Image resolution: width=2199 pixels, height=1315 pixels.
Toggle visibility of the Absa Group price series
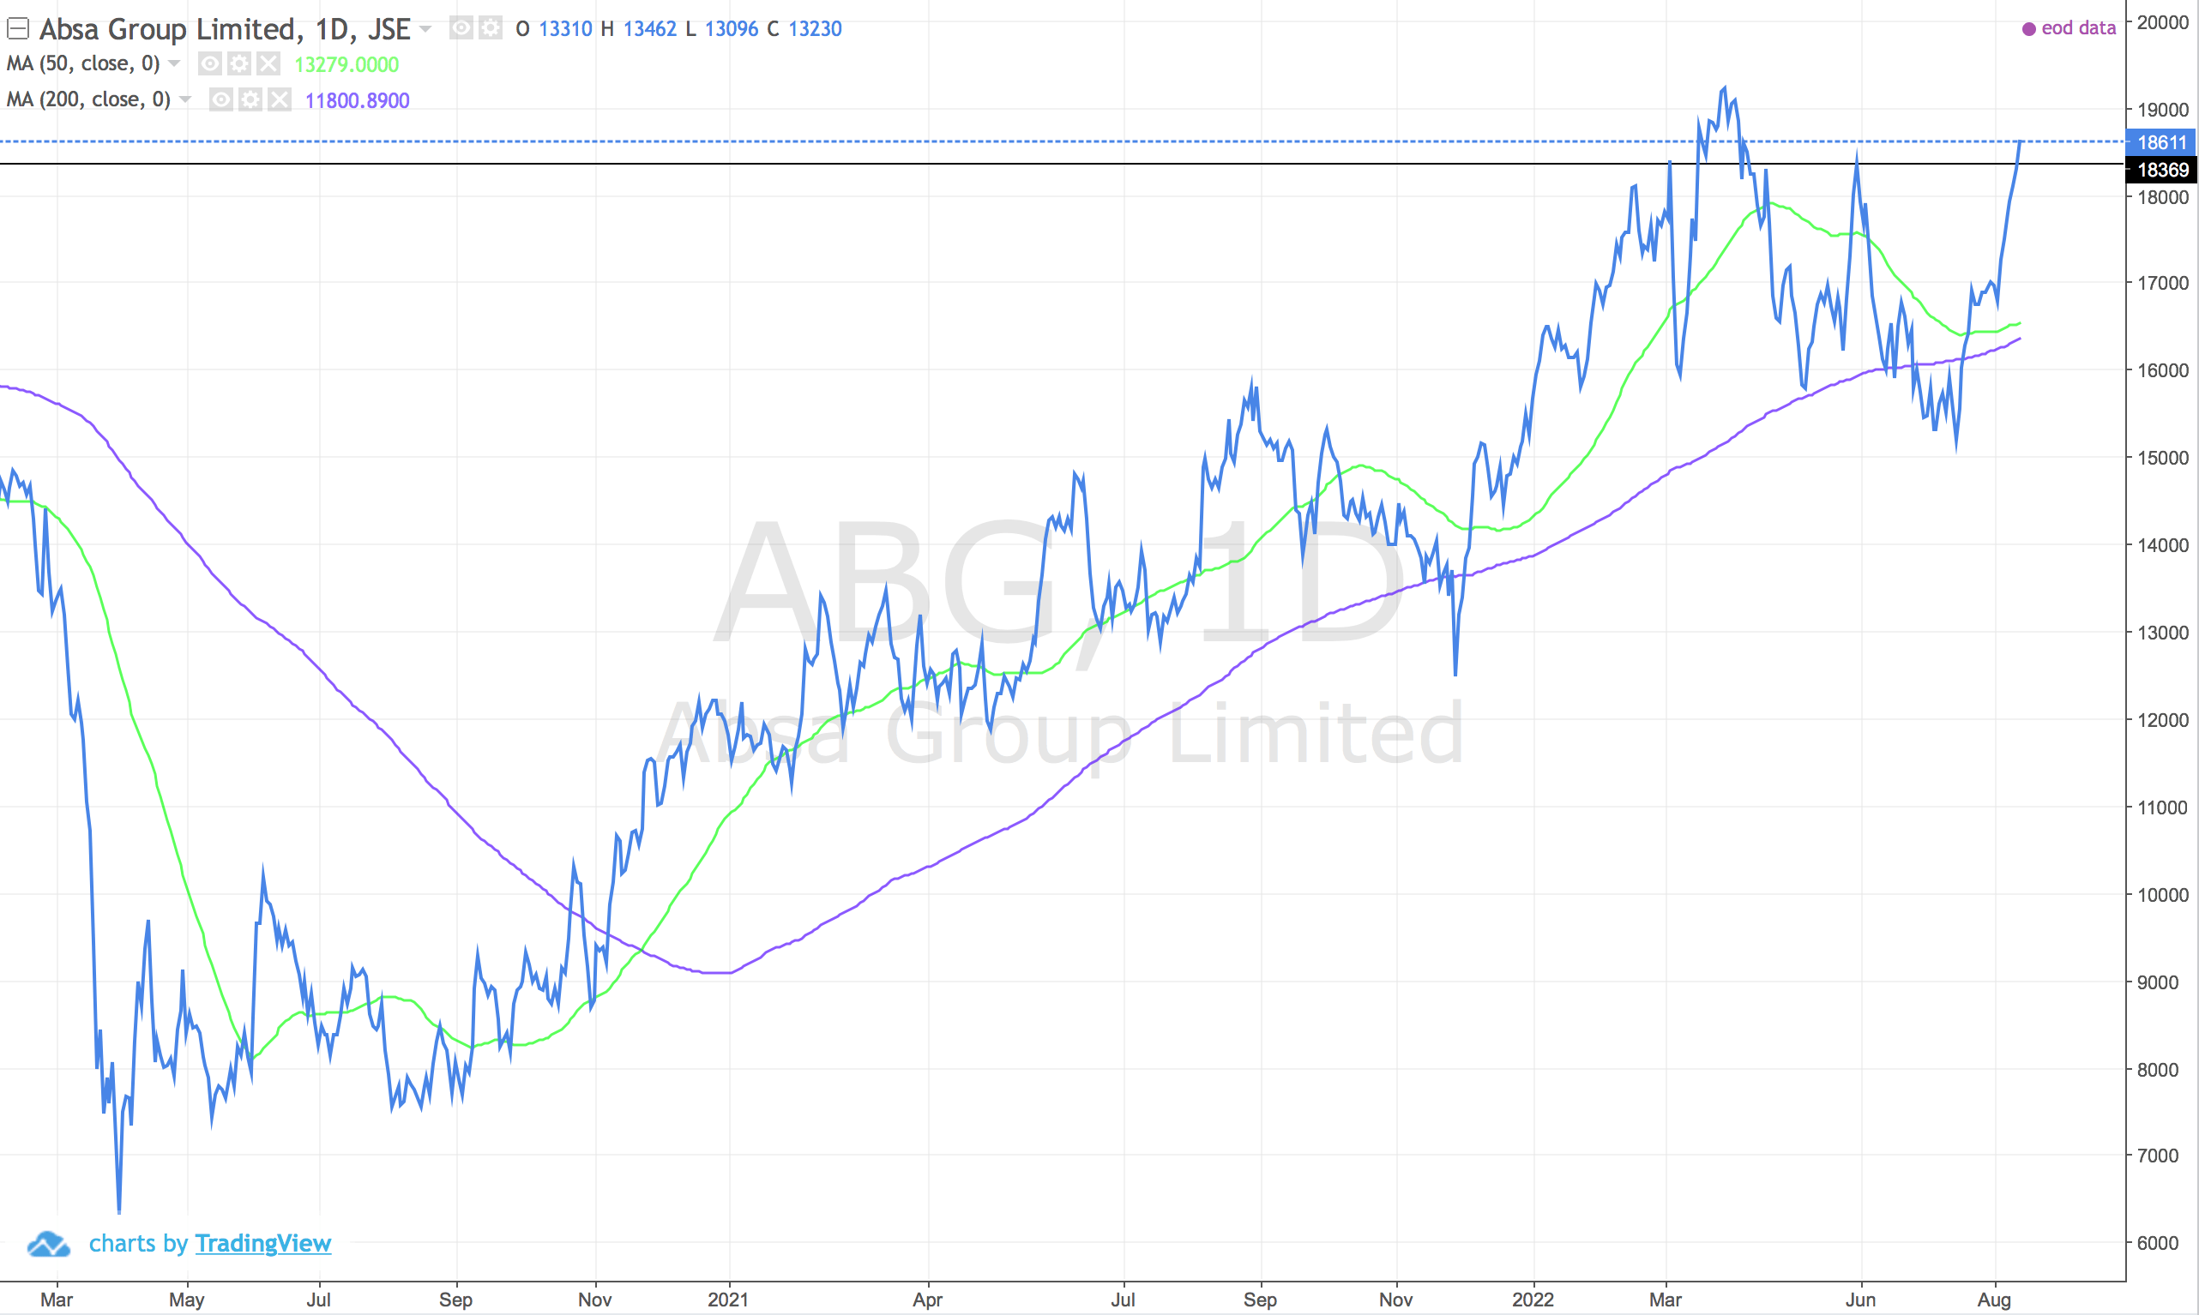pyautogui.click(x=461, y=28)
